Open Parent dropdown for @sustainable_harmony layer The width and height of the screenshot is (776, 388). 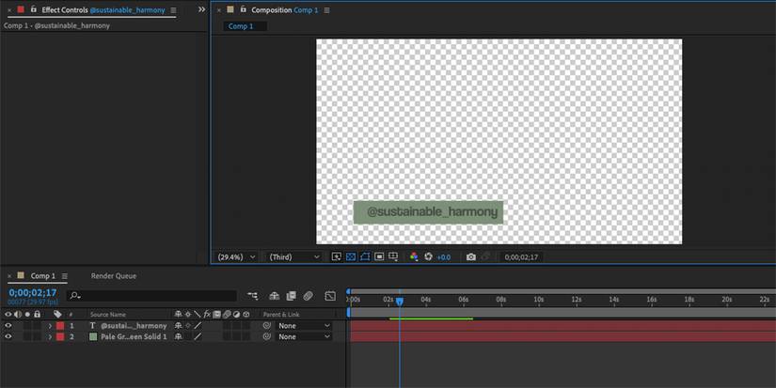pyautogui.click(x=304, y=326)
